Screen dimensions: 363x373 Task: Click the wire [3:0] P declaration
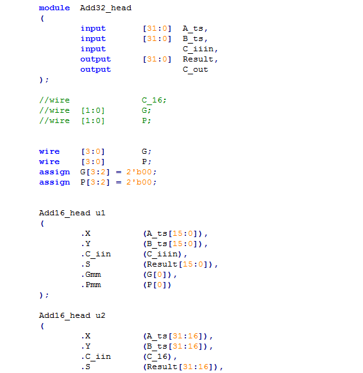95,162
